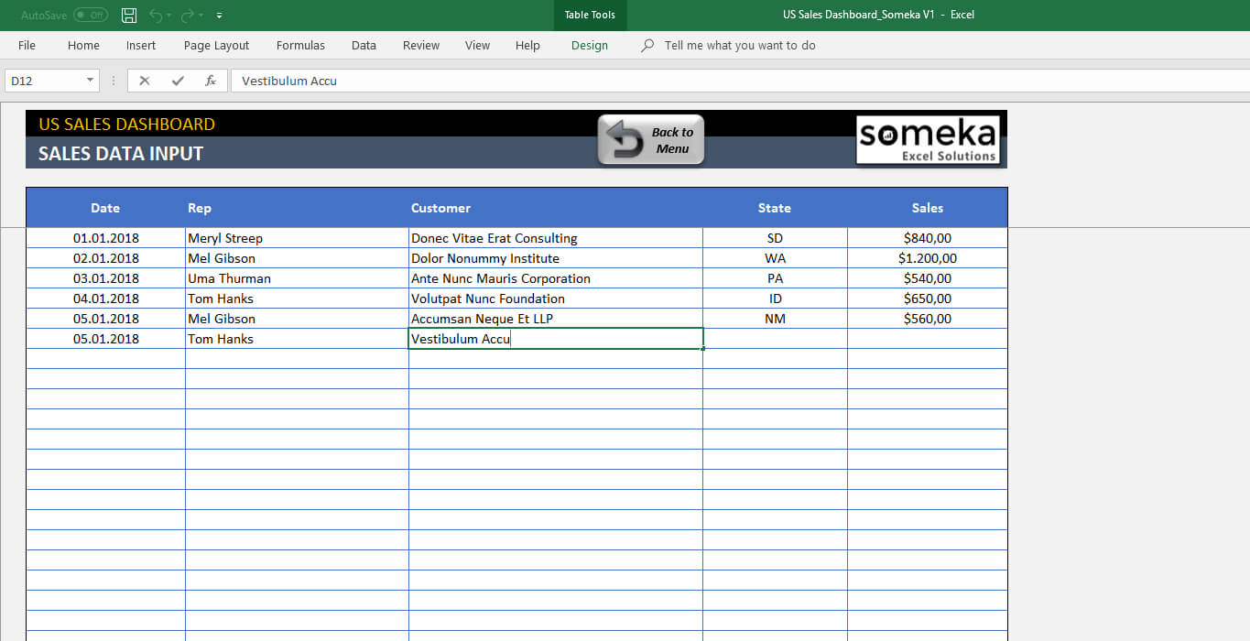Click the Page Layout tab

point(216,45)
